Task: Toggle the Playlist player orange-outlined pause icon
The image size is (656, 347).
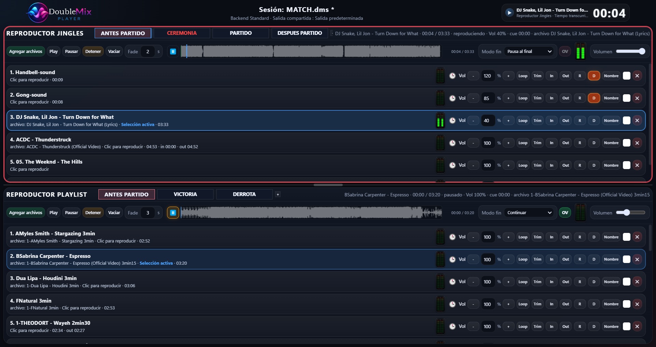Action: [x=173, y=213]
